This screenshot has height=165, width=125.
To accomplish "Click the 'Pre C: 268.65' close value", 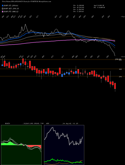I will pos(78,11).
